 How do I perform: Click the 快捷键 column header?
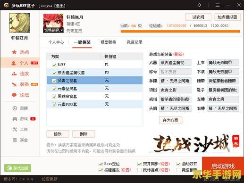tap(121, 57)
